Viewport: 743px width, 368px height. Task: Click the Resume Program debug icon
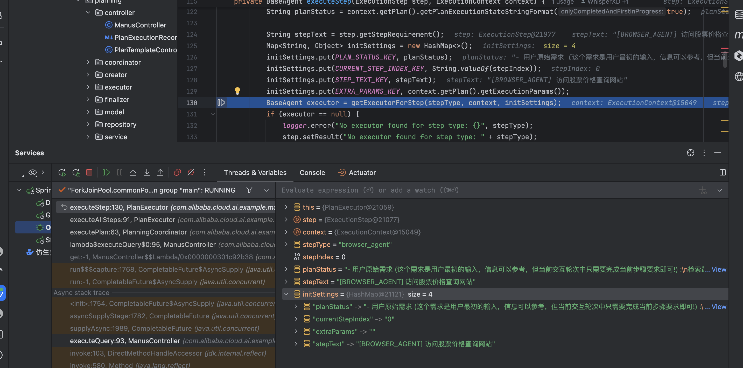(106, 172)
